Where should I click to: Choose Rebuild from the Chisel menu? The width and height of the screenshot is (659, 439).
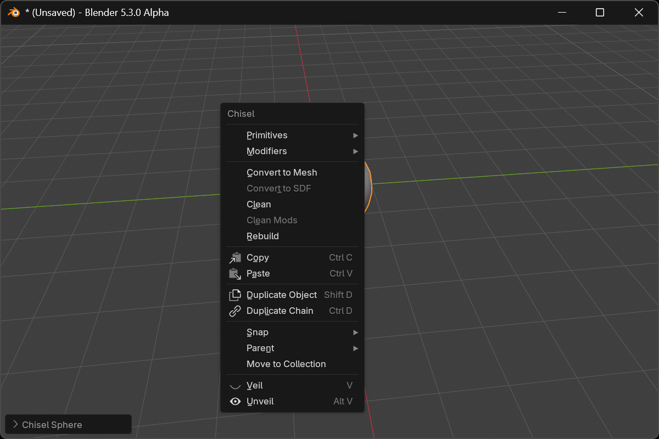coord(292,236)
